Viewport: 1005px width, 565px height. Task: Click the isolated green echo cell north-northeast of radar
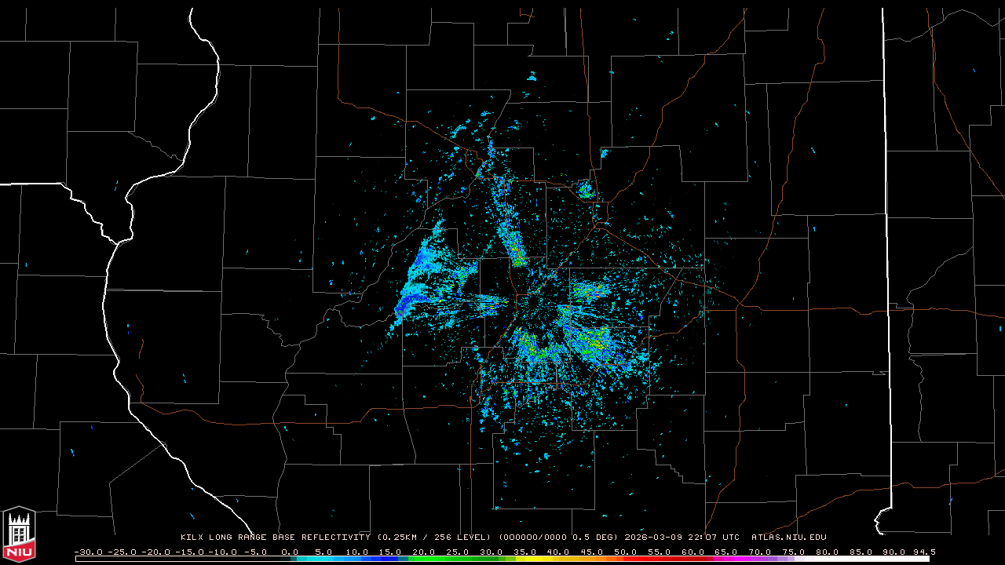click(585, 189)
